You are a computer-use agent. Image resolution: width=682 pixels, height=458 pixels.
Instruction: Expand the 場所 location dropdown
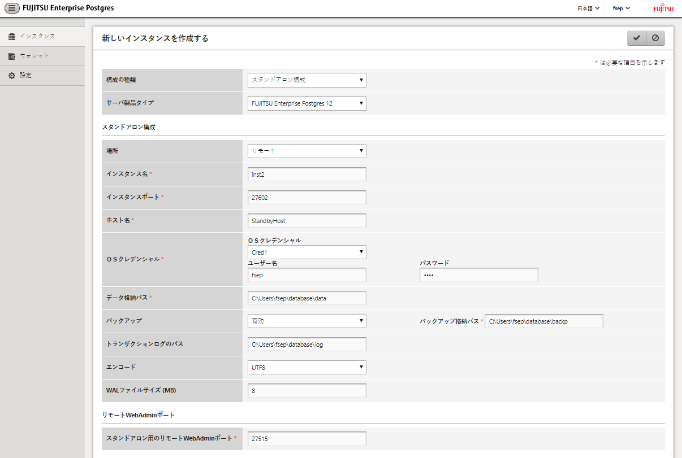[x=307, y=151]
